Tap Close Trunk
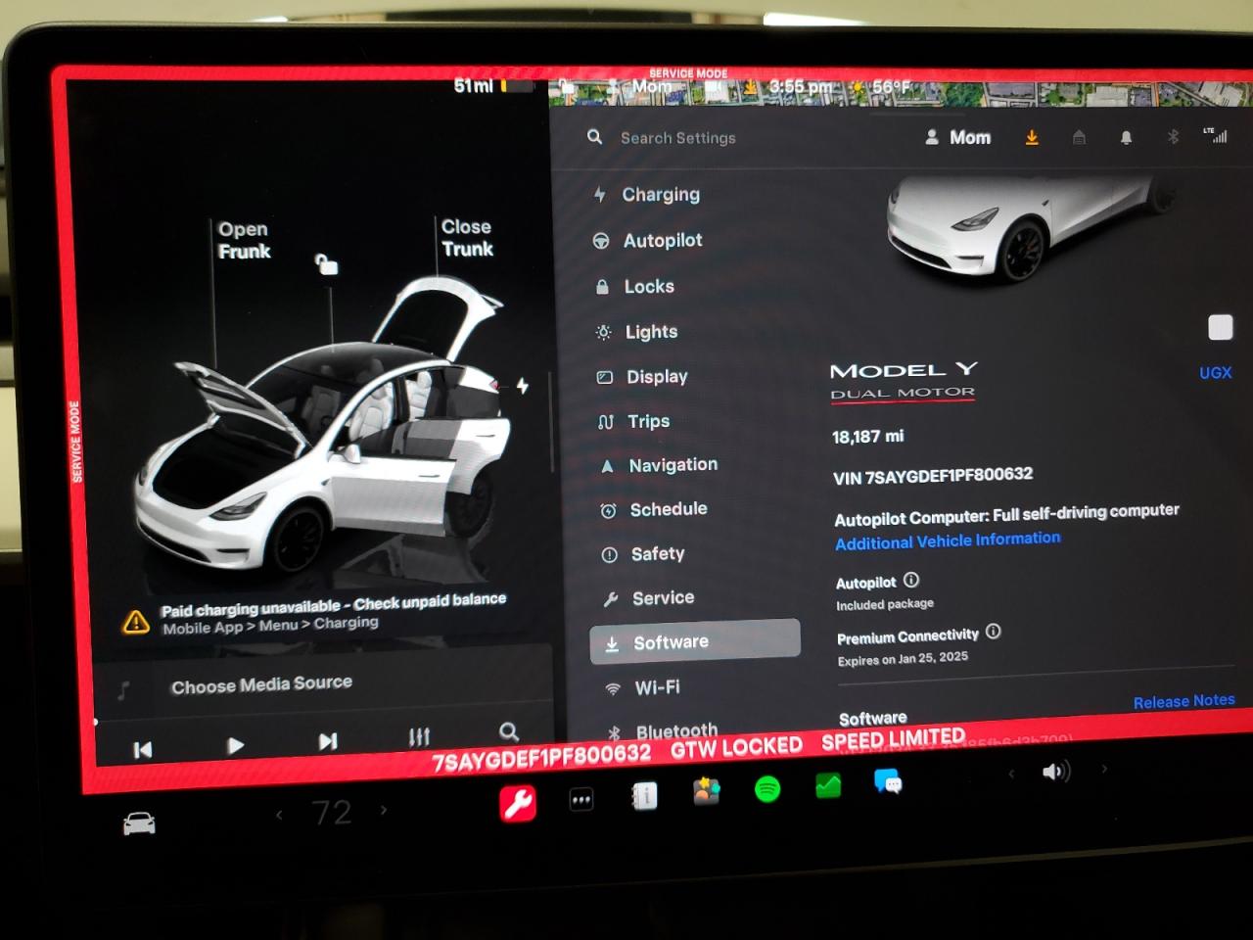This screenshot has height=940, width=1253. coord(467,237)
